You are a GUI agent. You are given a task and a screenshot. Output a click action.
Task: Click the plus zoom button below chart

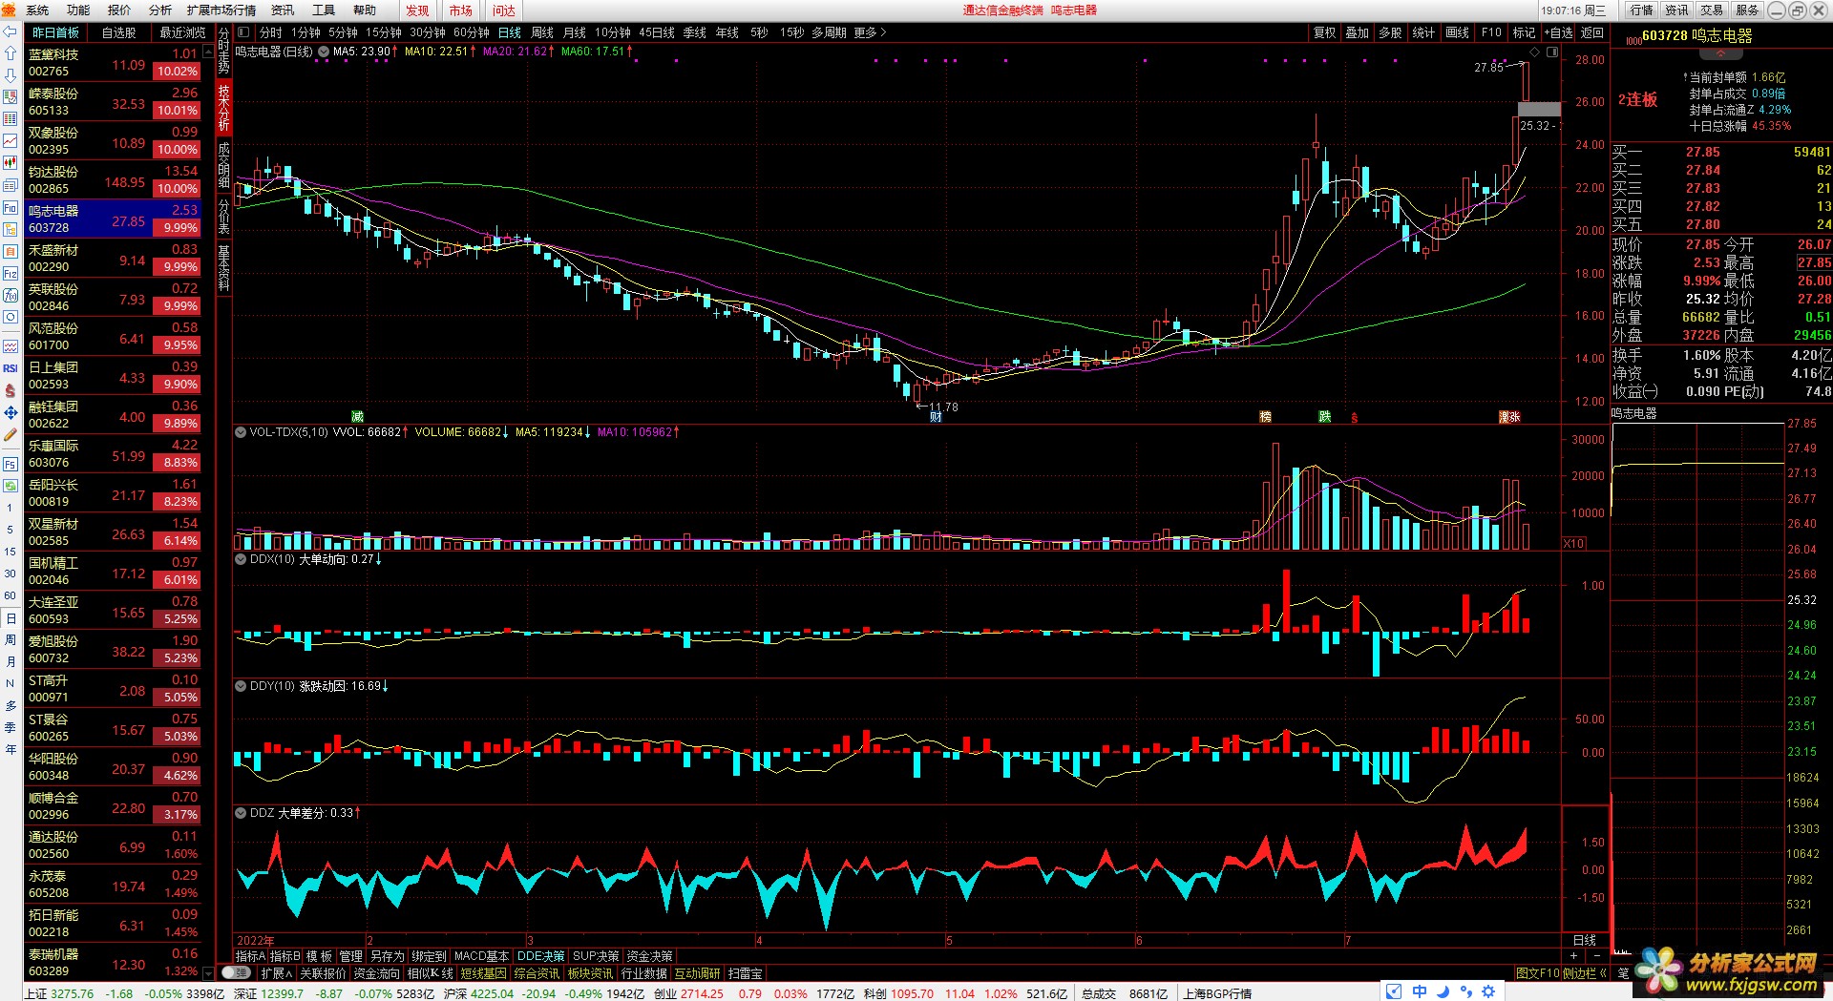pyautogui.click(x=1574, y=955)
